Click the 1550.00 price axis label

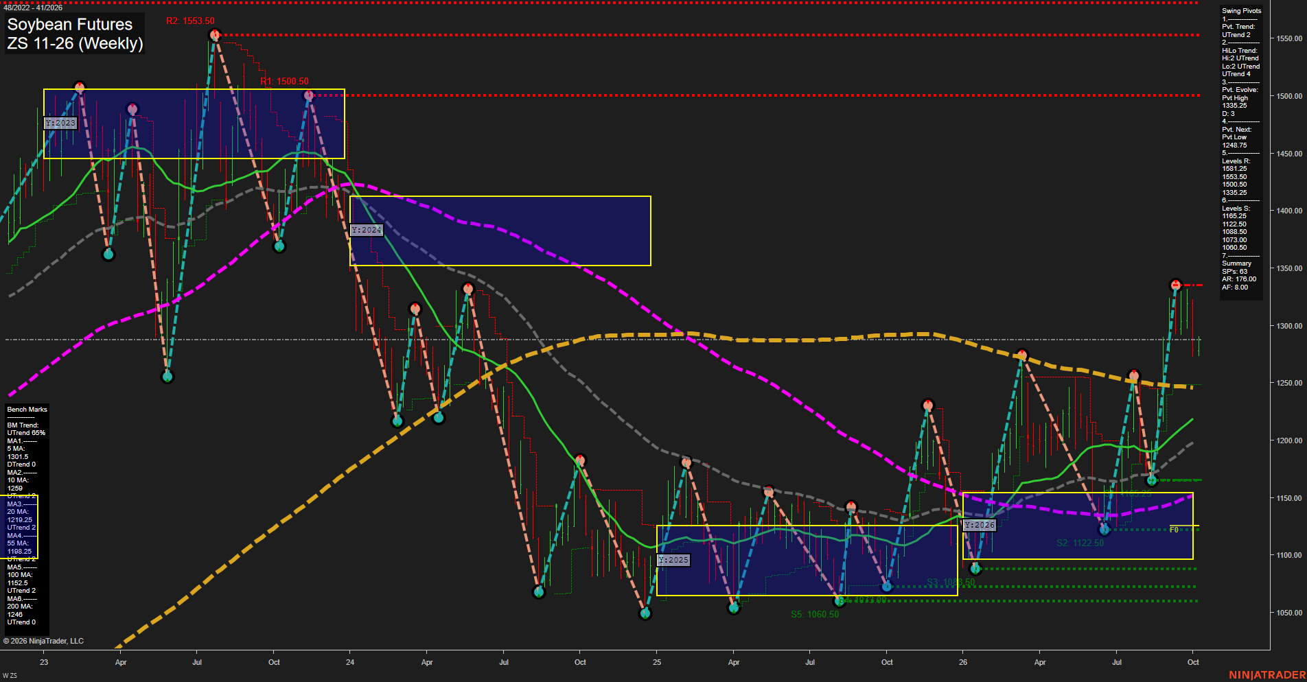pyautogui.click(x=1289, y=39)
